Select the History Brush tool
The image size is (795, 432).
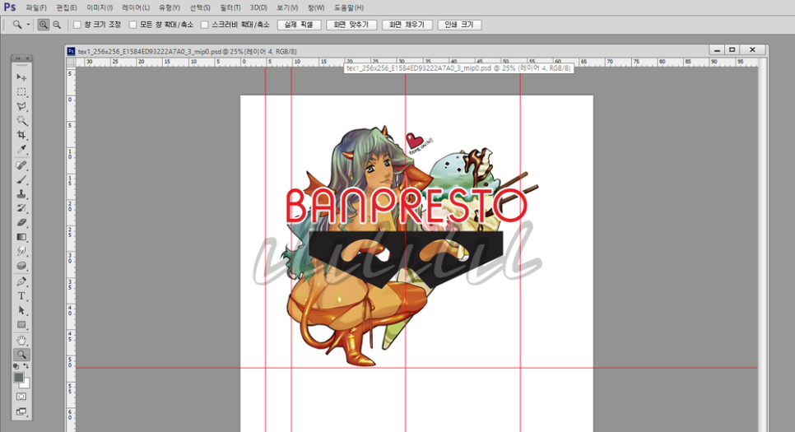click(x=21, y=208)
